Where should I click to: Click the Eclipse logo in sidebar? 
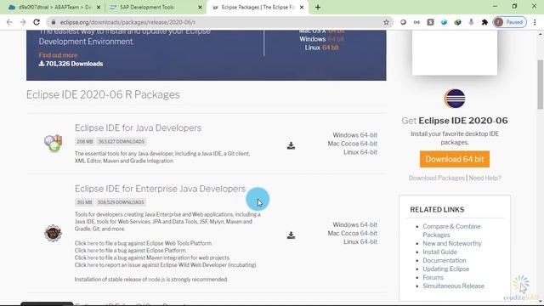pyautogui.click(x=455, y=99)
